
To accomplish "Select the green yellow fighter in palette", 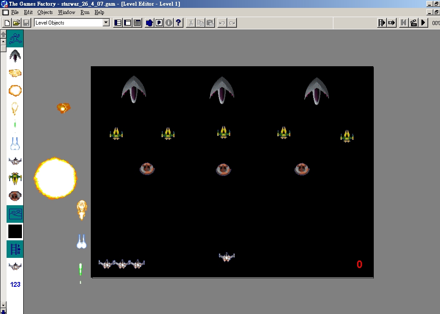I will click(x=15, y=178).
